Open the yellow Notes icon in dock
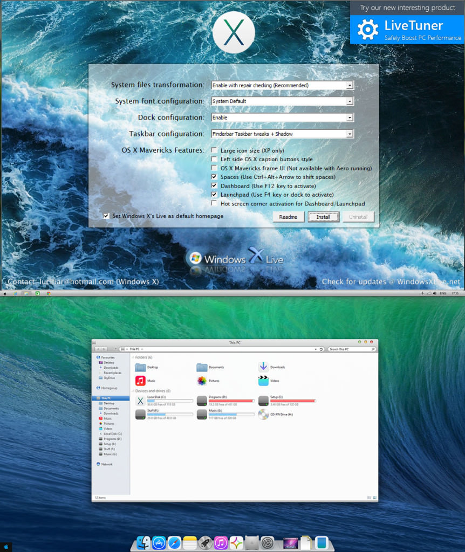Viewport: 465px width, 552px height. coord(190,543)
